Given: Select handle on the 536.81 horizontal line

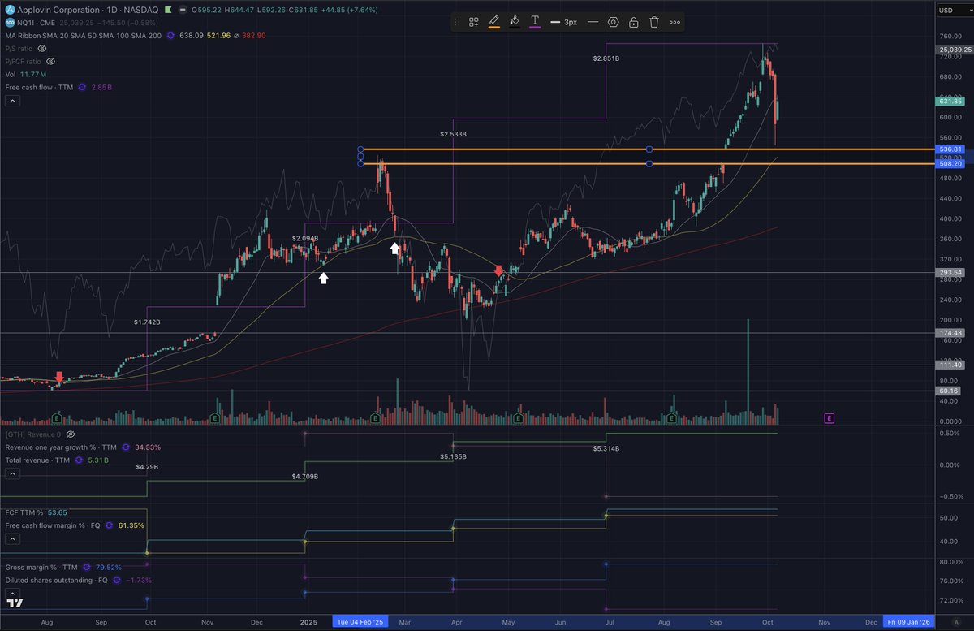Looking at the screenshot, I should pyautogui.click(x=649, y=149).
